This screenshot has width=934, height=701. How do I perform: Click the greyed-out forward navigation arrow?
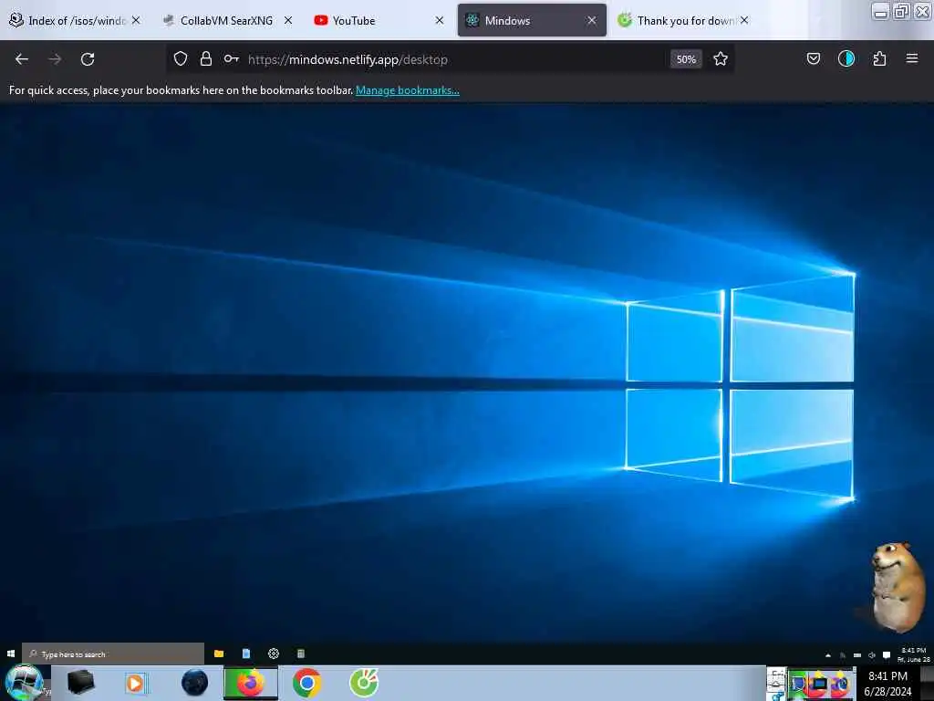click(55, 59)
